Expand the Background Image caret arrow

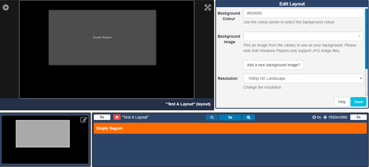click(359, 36)
